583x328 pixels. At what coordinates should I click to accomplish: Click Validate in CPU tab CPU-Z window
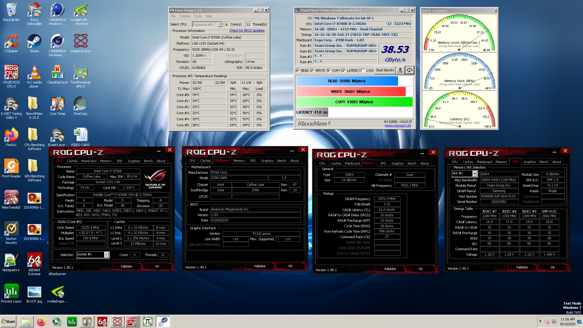[126, 266]
